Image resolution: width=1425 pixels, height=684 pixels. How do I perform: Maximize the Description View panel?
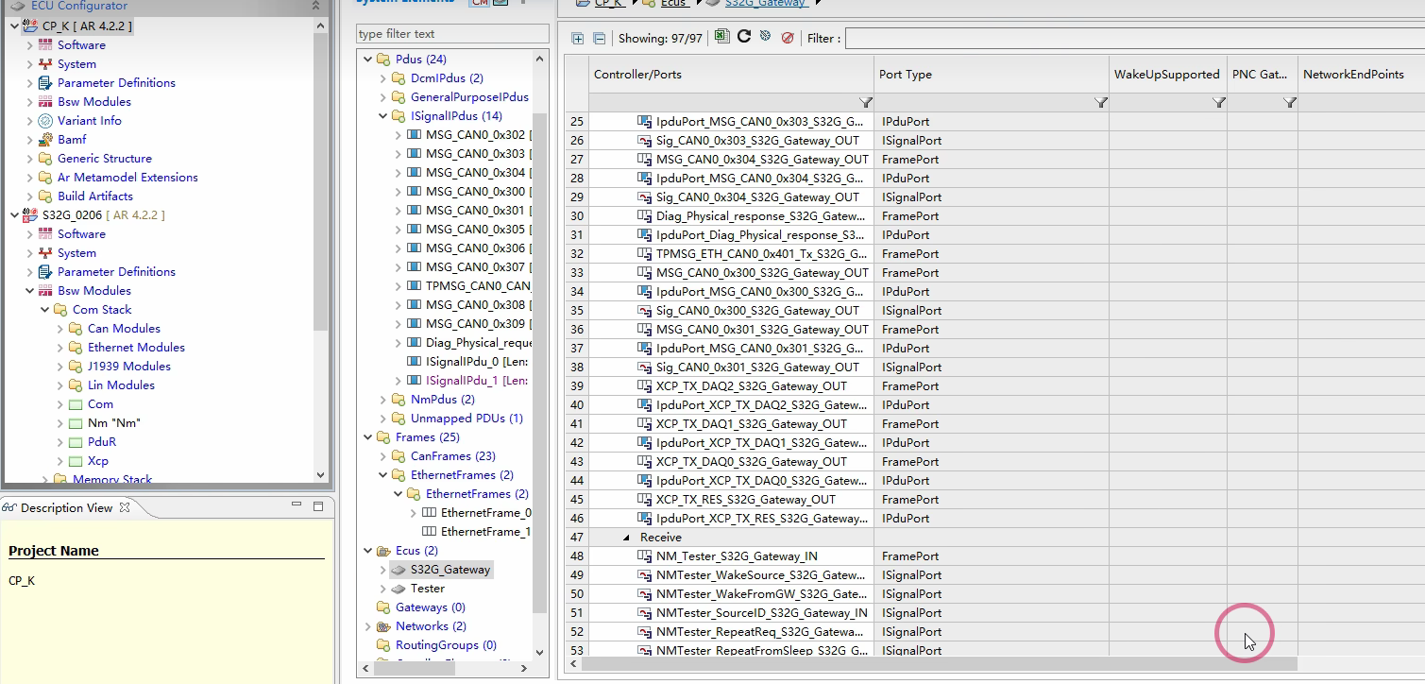[318, 505]
